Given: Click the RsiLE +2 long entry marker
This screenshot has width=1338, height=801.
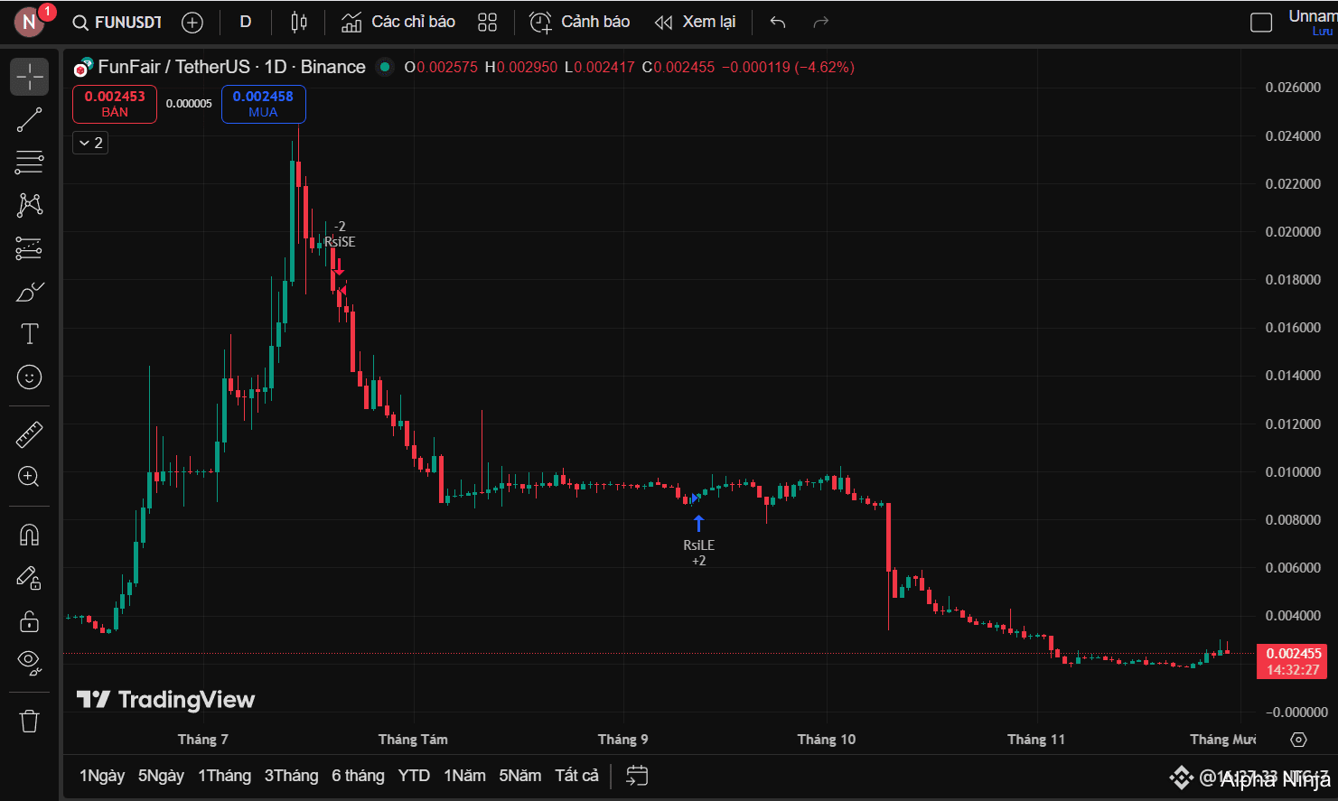Looking at the screenshot, I should click(x=698, y=542).
